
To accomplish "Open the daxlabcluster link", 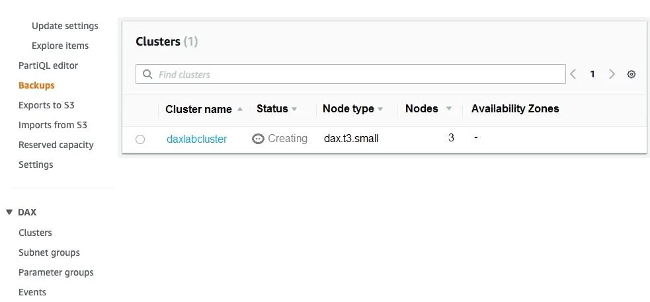I will click(x=196, y=139).
